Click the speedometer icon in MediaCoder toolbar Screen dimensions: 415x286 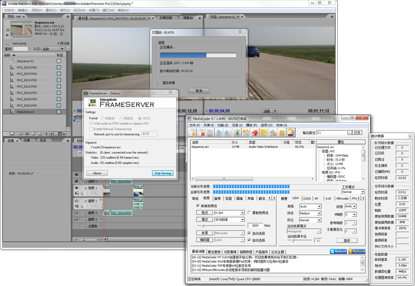[291, 132]
